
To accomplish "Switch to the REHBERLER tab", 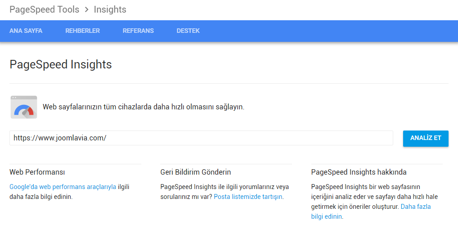I will 82,31.
